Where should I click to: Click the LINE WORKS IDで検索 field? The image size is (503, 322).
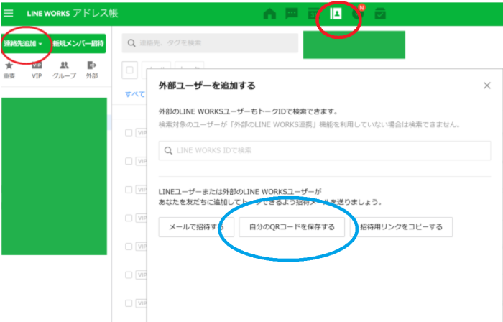325,150
